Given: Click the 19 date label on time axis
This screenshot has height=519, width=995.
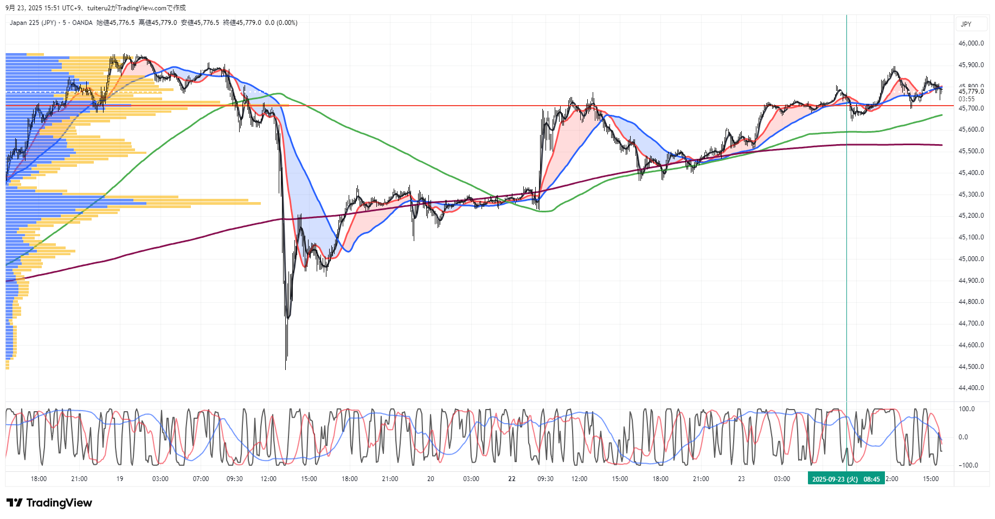Looking at the screenshot, I should pos(120,479).
